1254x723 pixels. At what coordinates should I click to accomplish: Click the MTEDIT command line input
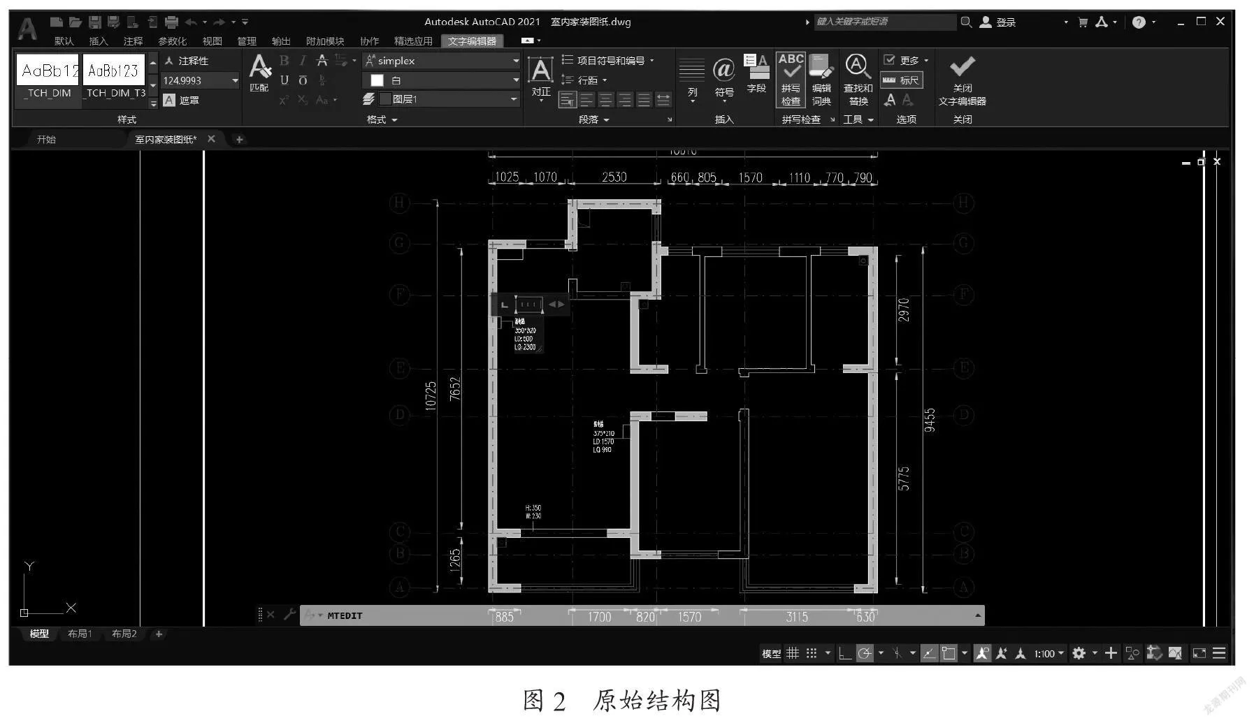pyautogui.click(x=643, y=615)
